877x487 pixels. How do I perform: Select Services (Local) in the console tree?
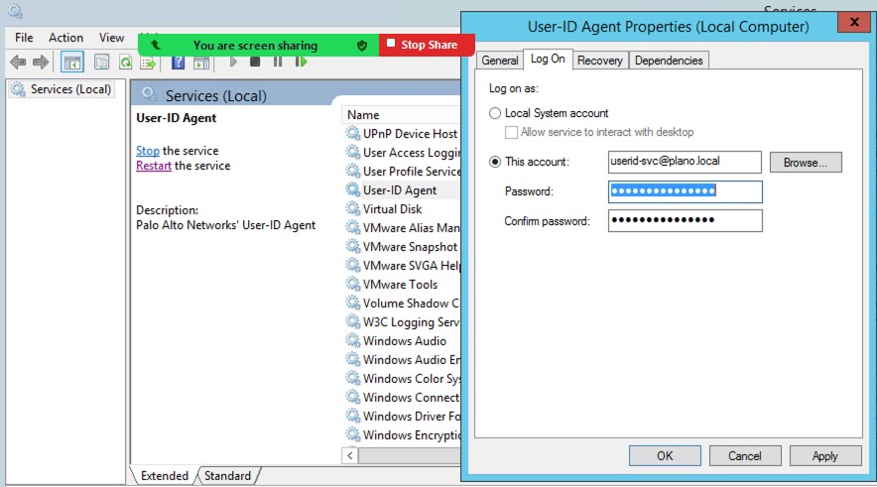point(63,89)
